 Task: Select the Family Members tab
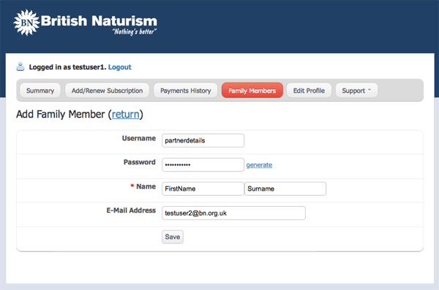pyautogui.click(x=252, y=91)
